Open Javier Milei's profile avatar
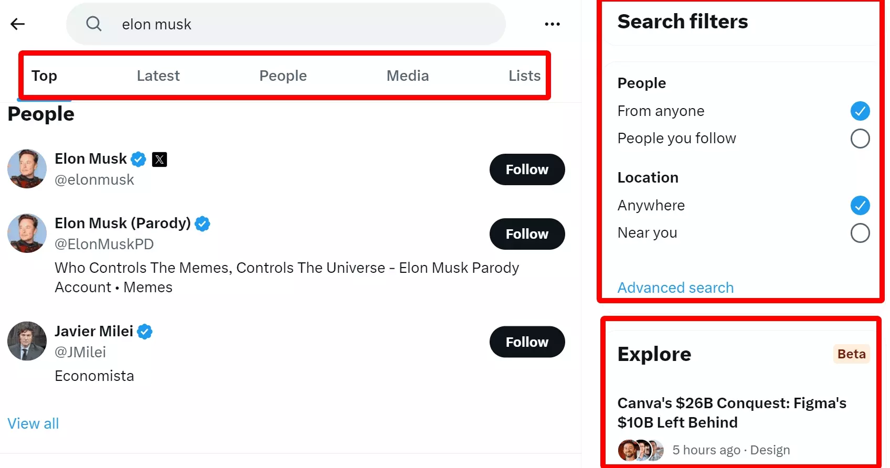 pyautogui.click(x=26, y=341)
